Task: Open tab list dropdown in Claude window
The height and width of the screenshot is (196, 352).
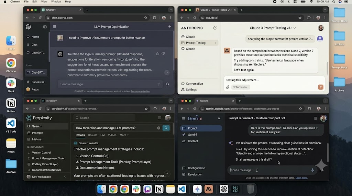Action: (x=325, y=10)
